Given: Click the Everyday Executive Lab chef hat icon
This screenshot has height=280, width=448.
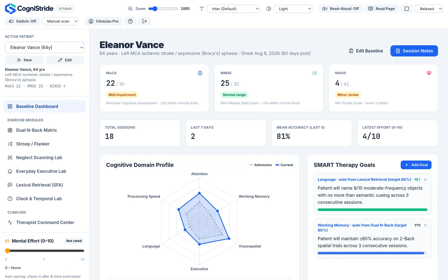Looking at the screenshot, I should [10, 171].
